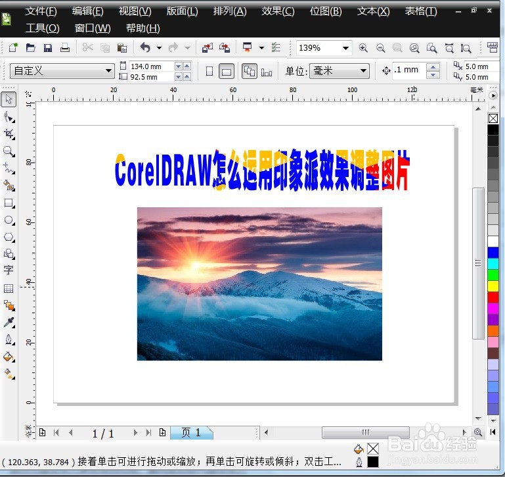The image size is (505, 477).
Task: Print the document
Action: click(x=65, y=48)
